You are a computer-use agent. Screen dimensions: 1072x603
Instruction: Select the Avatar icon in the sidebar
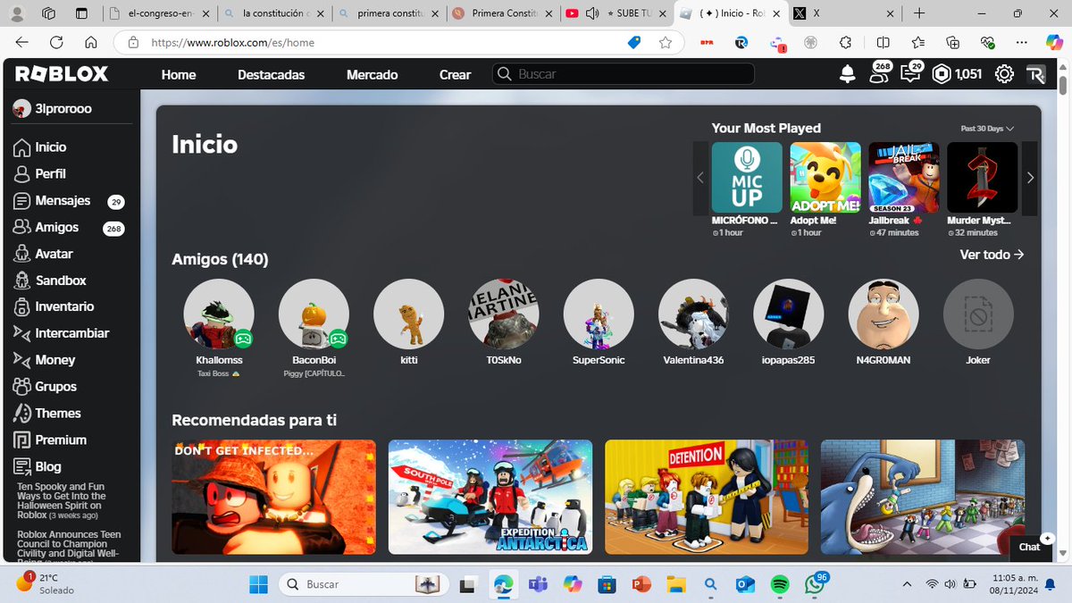[21, 254]
